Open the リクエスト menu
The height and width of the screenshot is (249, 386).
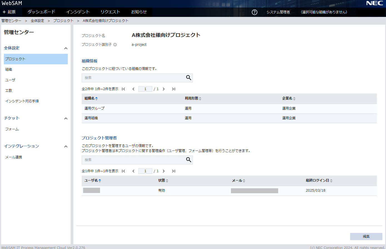110,12
